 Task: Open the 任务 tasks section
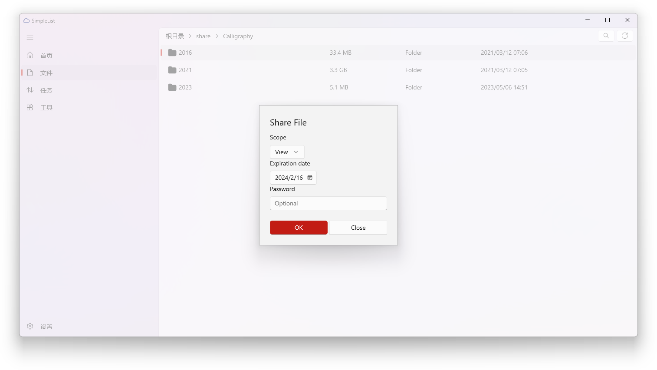coord(89,90)
